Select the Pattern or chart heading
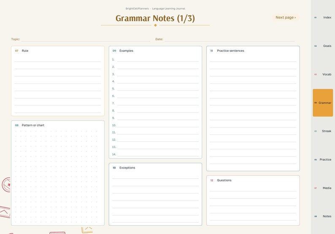This screenshot has width=335, height=234. pos(33,125)
